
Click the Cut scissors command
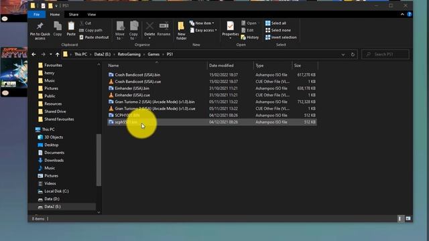point(85,23)
